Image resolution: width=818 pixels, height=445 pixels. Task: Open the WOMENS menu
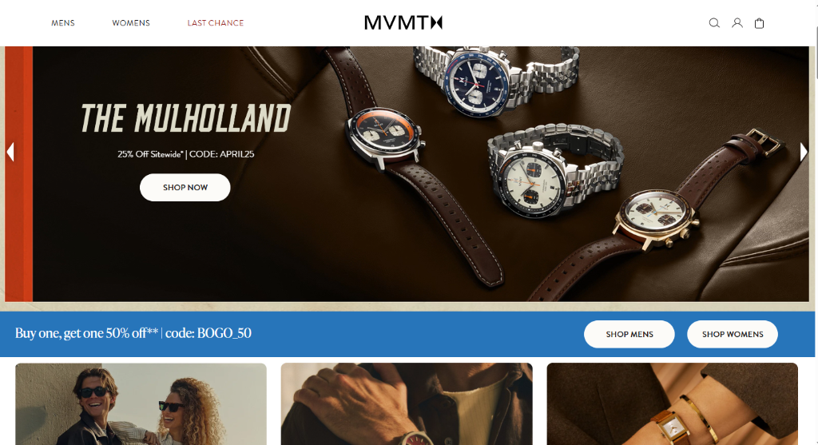[131, 23]
